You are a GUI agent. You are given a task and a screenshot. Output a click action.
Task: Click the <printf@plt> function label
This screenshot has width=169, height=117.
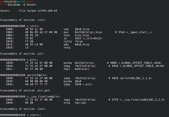point(37,75)
